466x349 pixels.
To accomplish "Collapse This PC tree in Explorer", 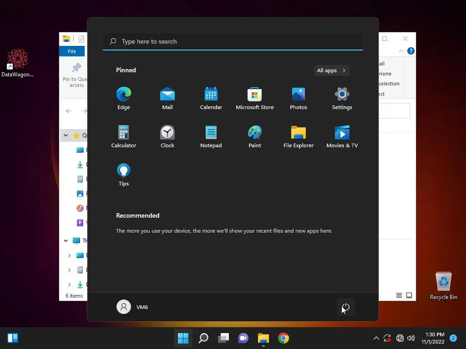I will 66,240.
